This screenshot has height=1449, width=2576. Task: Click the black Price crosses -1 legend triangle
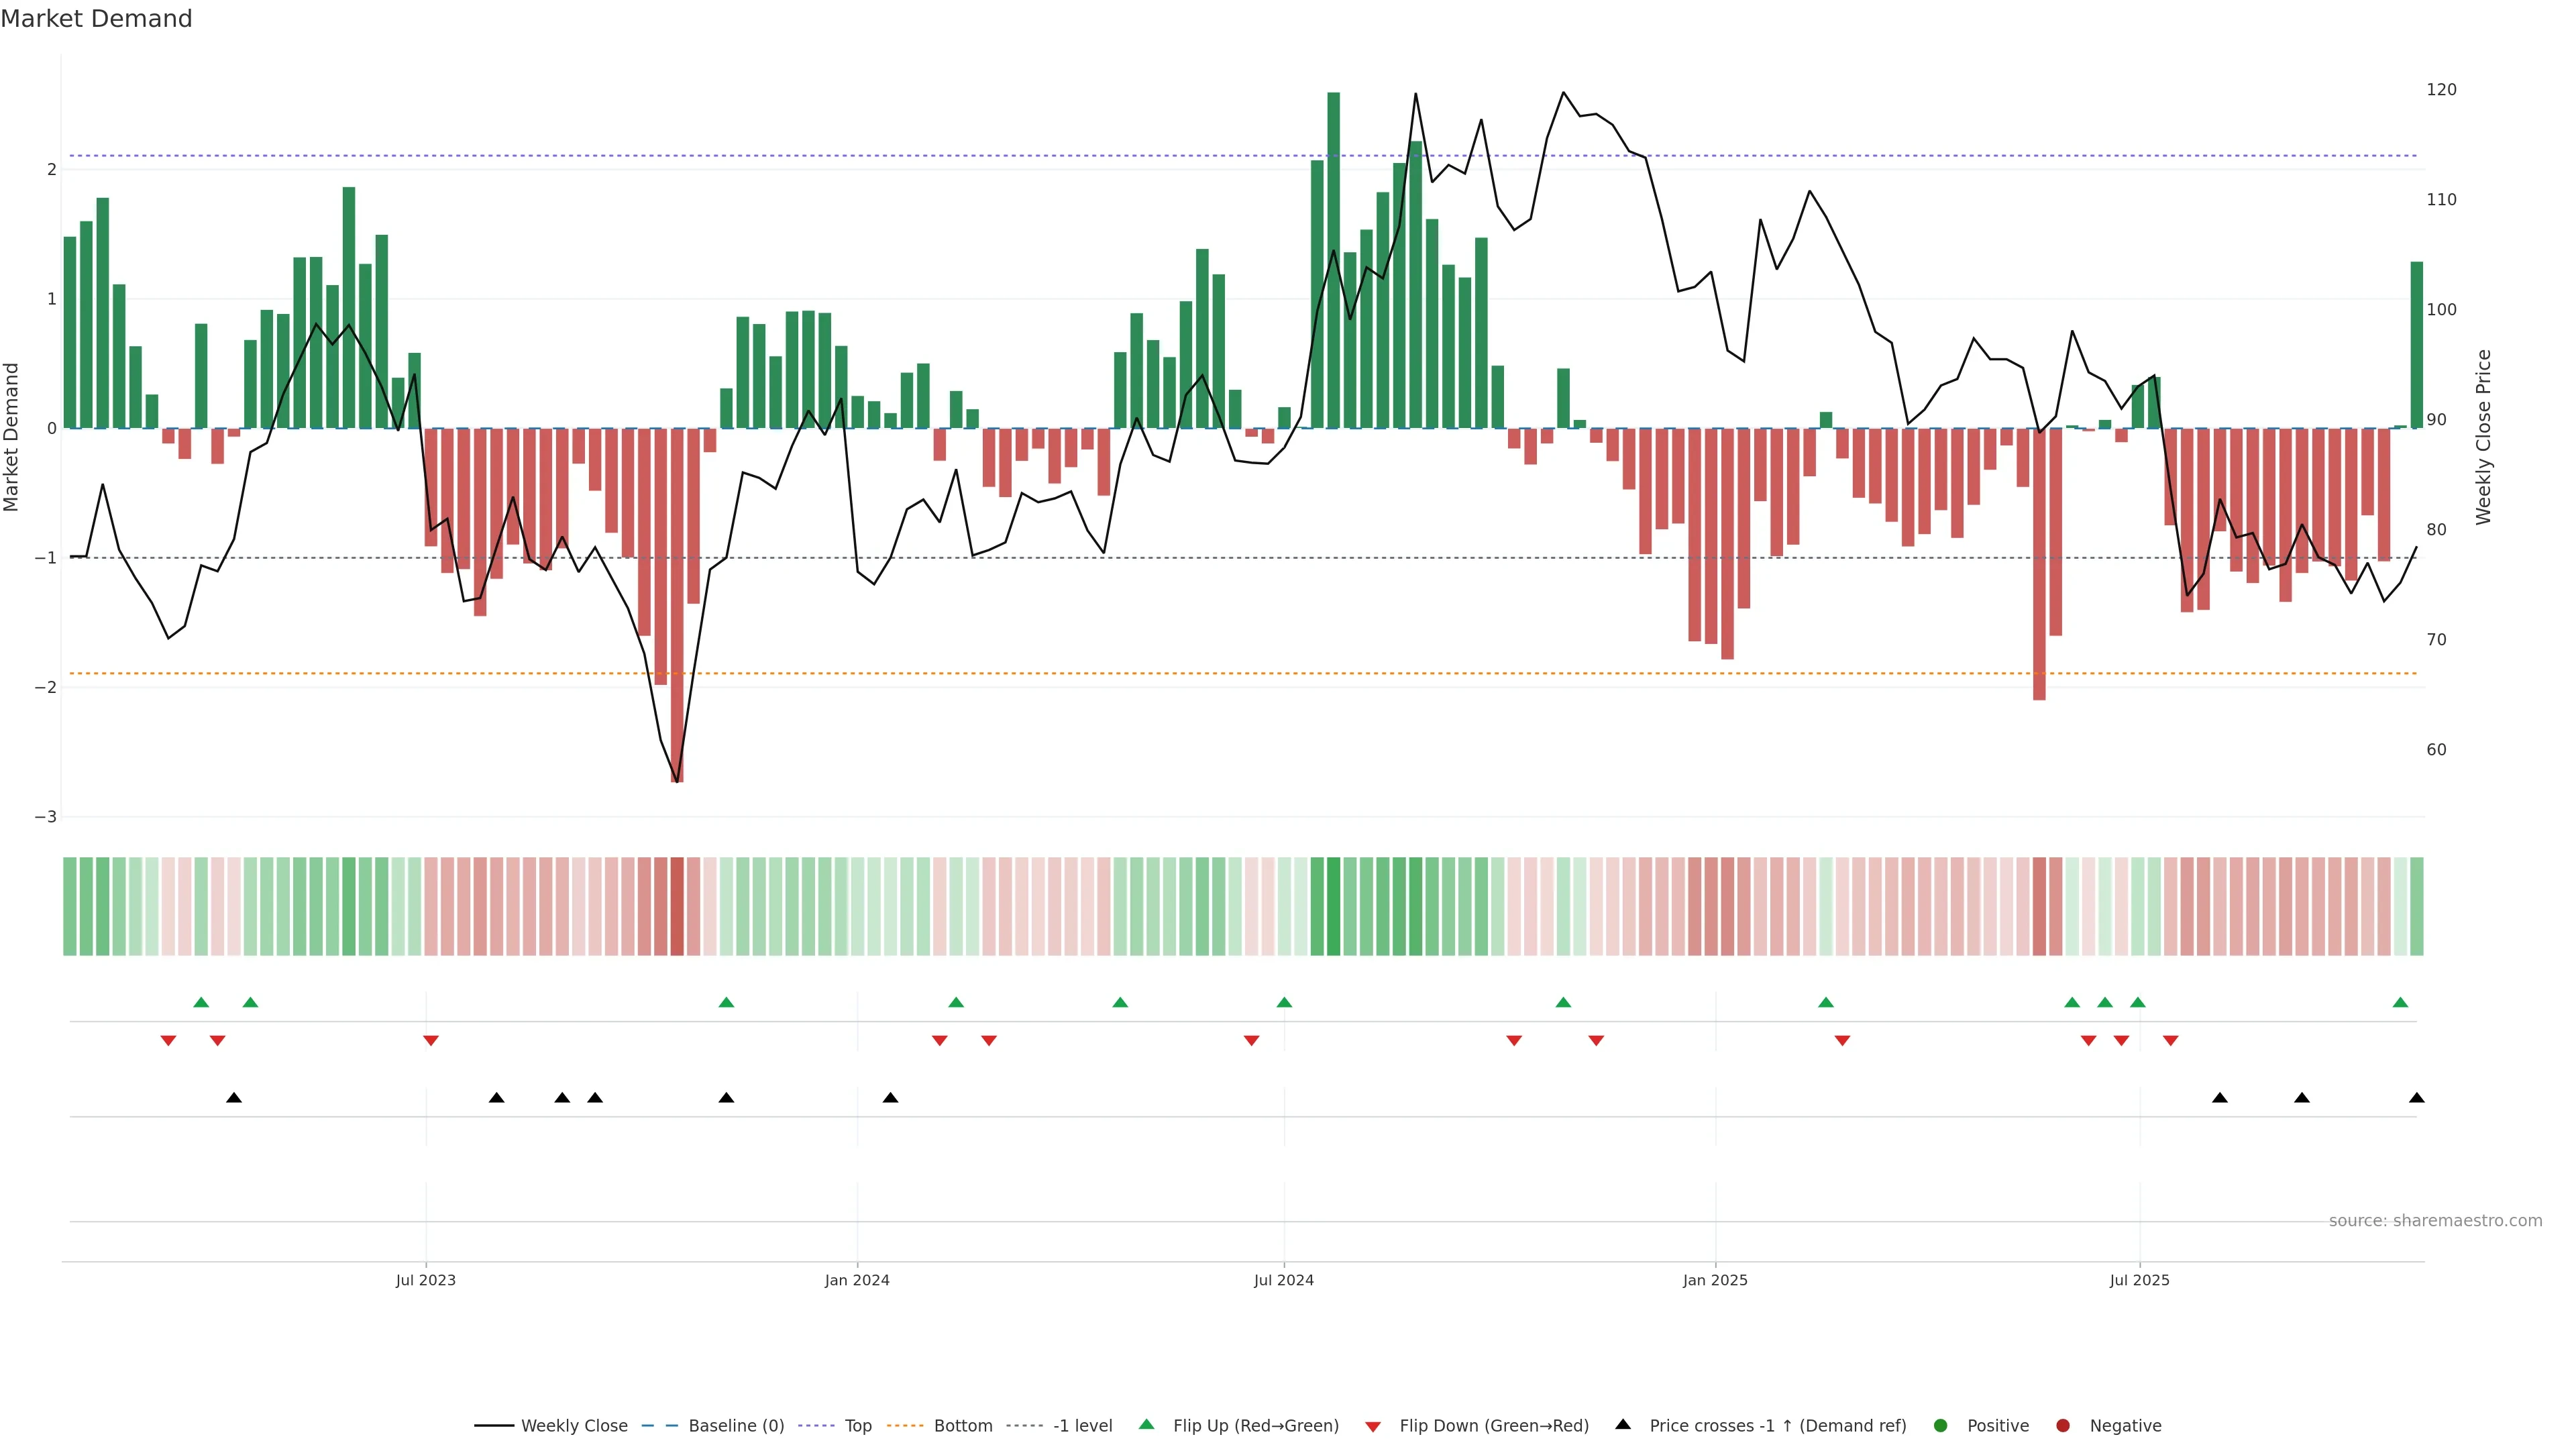tap(1623, 1424)
